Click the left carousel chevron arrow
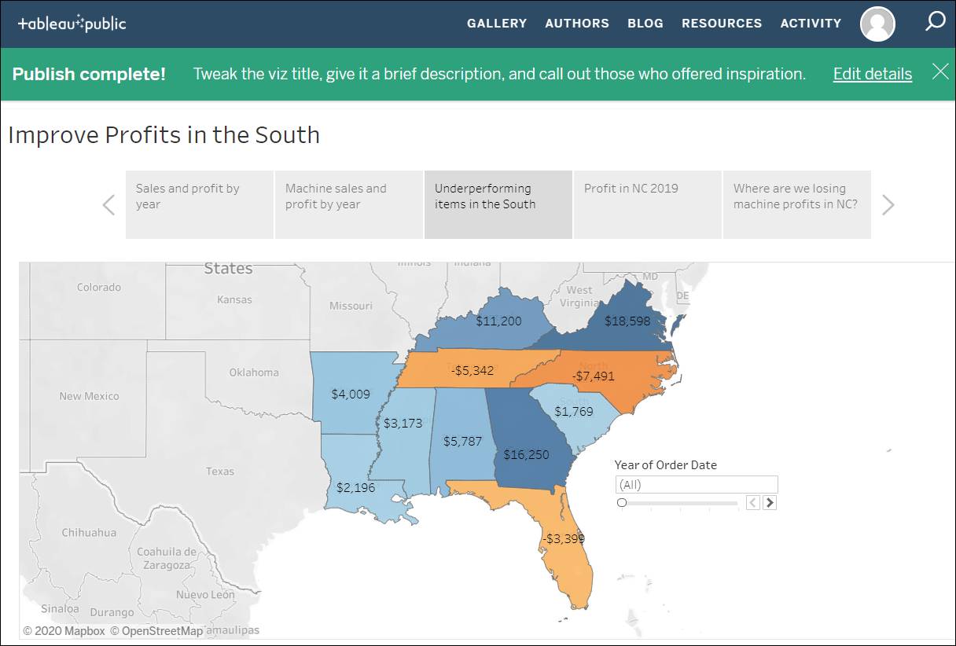This screenshot has width=956, height=646. point(108,204)
